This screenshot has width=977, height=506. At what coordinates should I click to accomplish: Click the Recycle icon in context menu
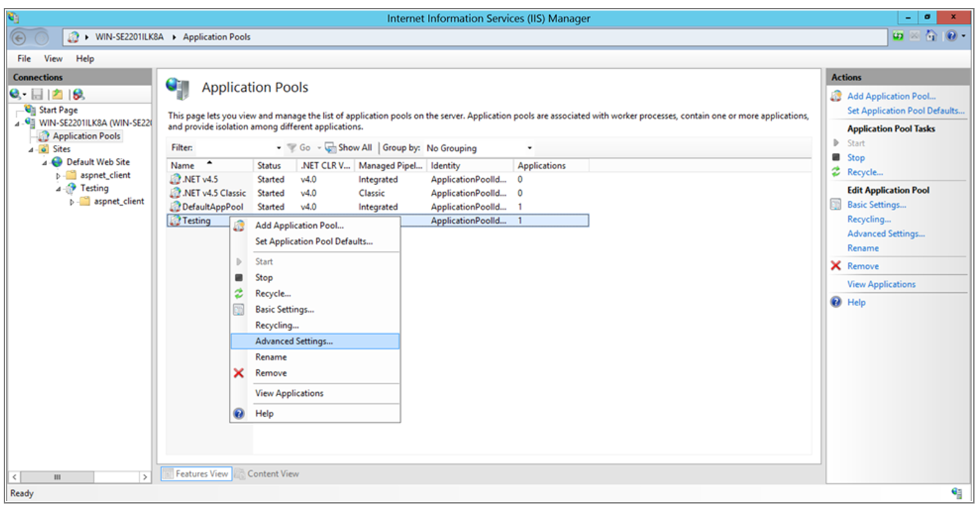coord(238,294)
